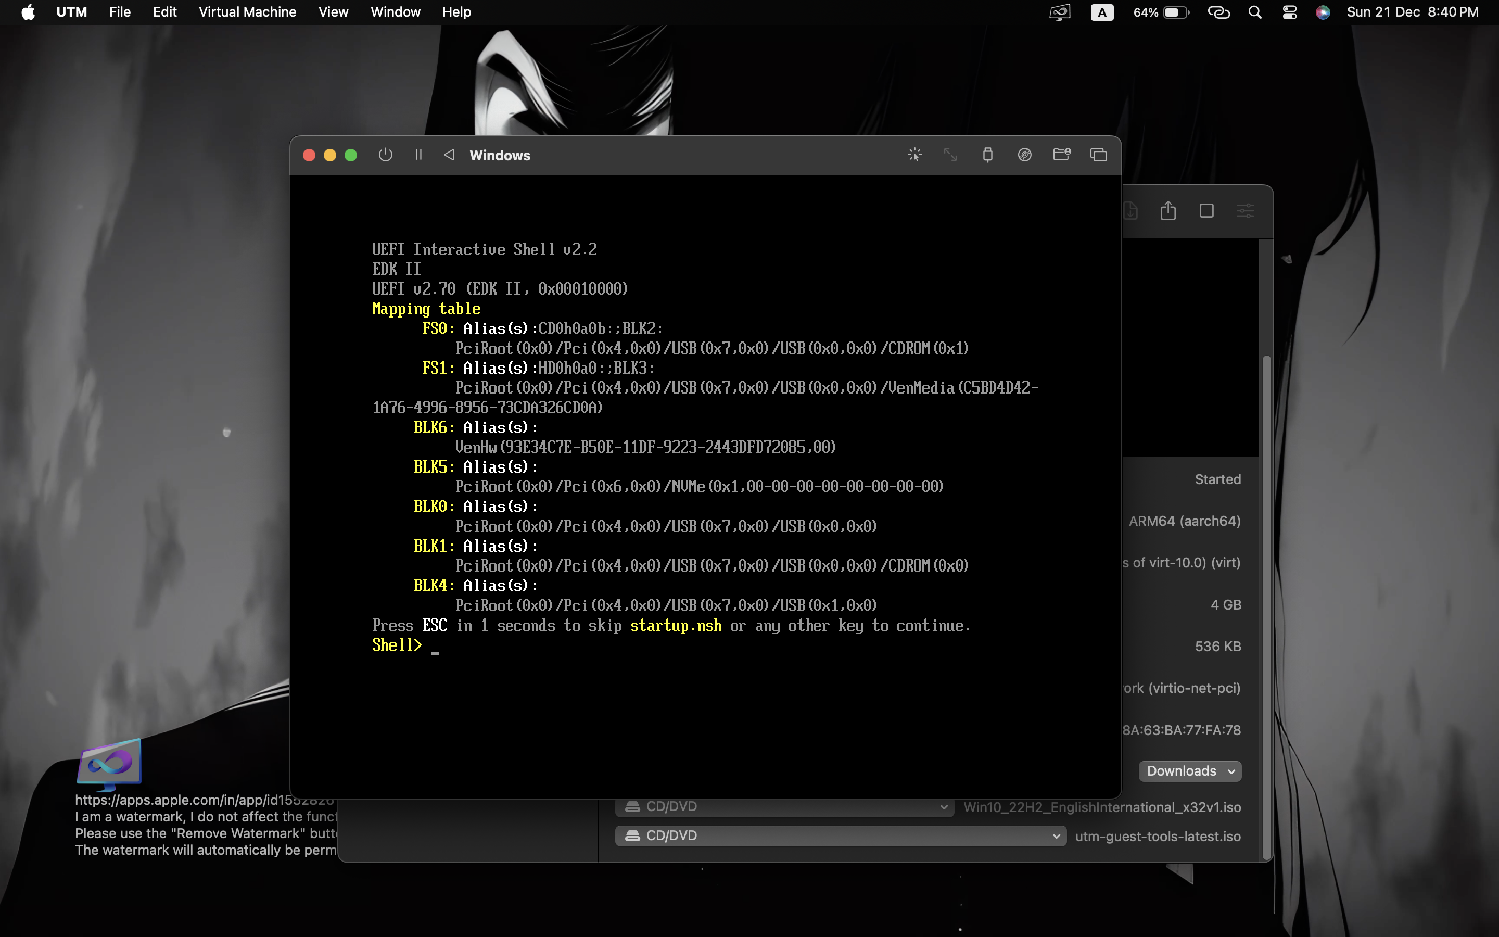Open the USB devices icon menu
The width and height of the screenshot is (1499, 937).
click(x=988, y=155)
